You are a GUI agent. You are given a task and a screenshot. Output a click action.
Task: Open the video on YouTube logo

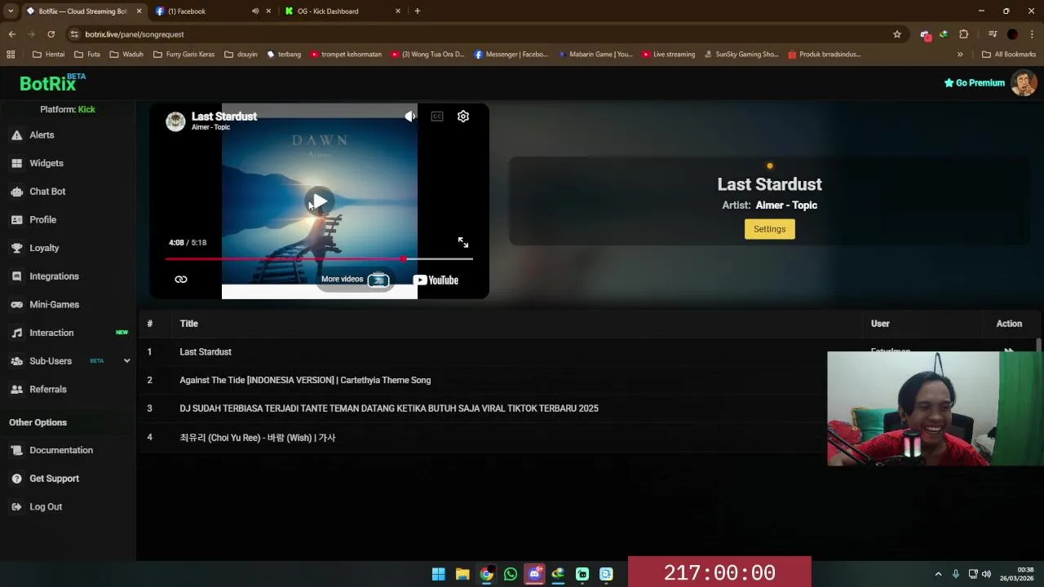point(436,280)
